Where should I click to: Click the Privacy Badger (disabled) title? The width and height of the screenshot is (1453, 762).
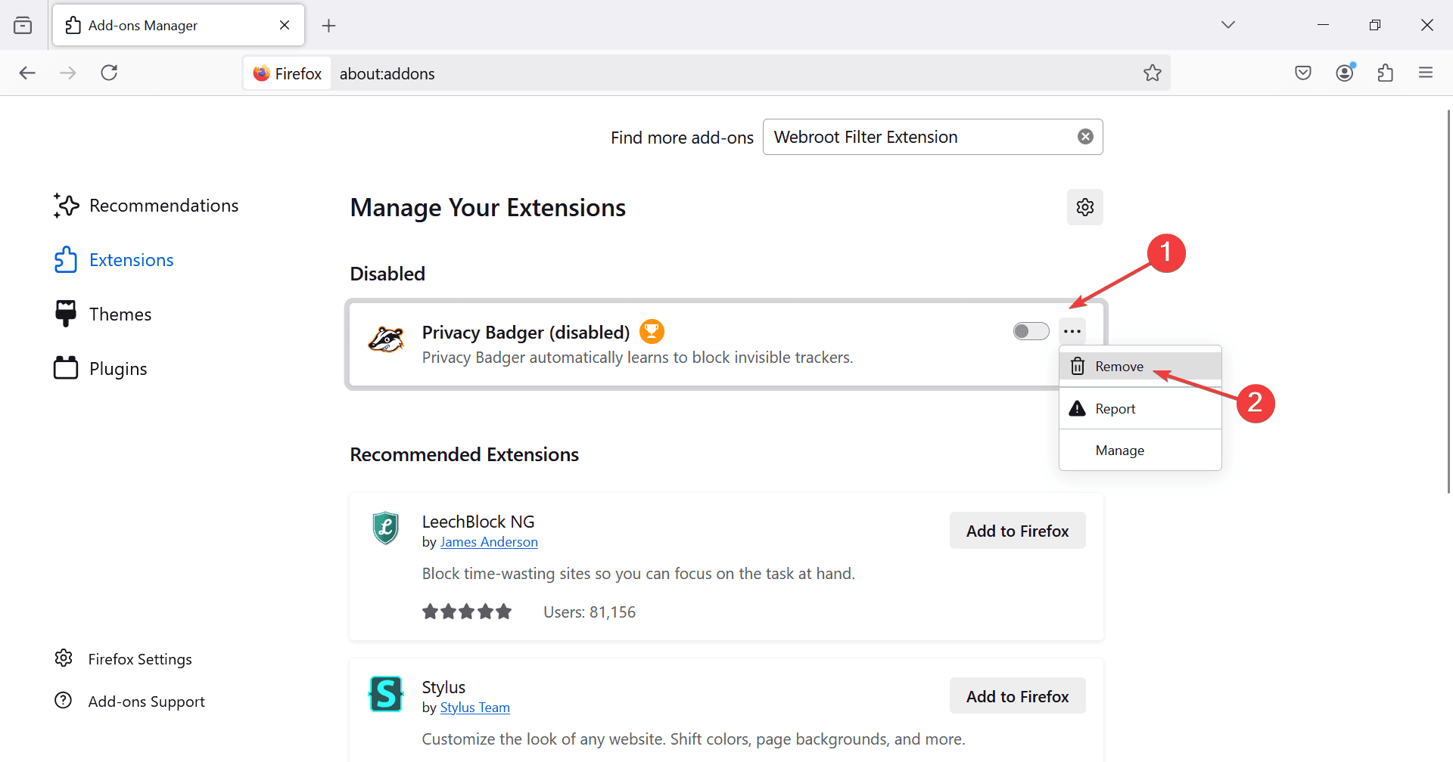click(x=525, y=332)
